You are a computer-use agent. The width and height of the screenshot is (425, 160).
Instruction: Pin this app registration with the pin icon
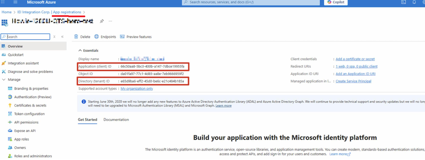pos(102,21)
